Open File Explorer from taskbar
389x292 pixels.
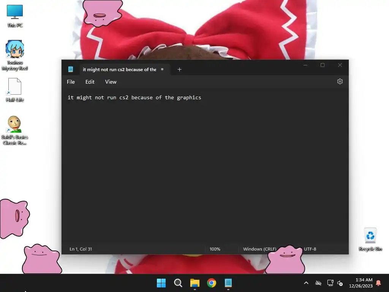pyautogui.click(x=195, y=283)
